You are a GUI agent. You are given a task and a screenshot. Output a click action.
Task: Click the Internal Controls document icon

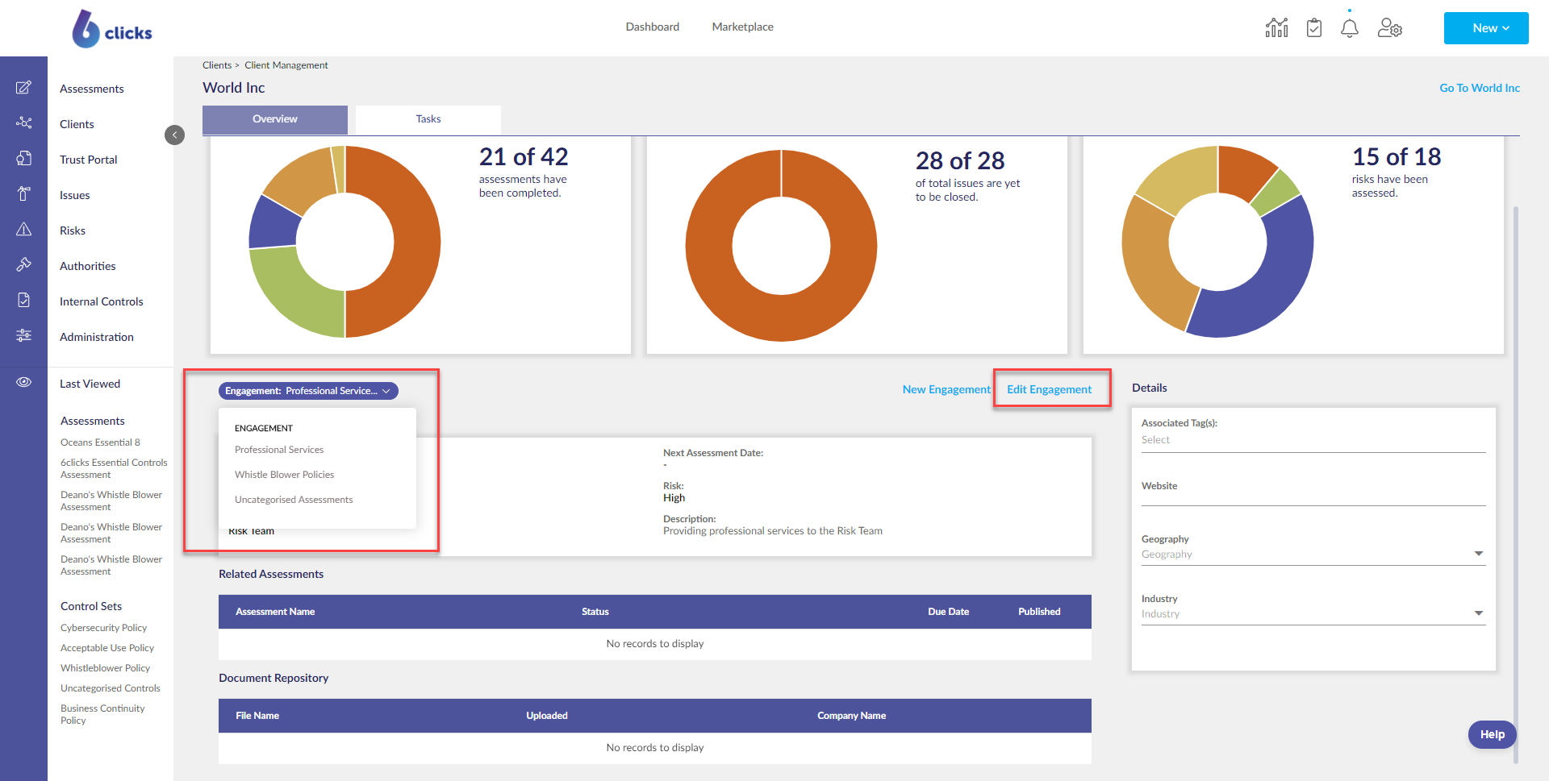pyautogui.click(x=24, y=301)
